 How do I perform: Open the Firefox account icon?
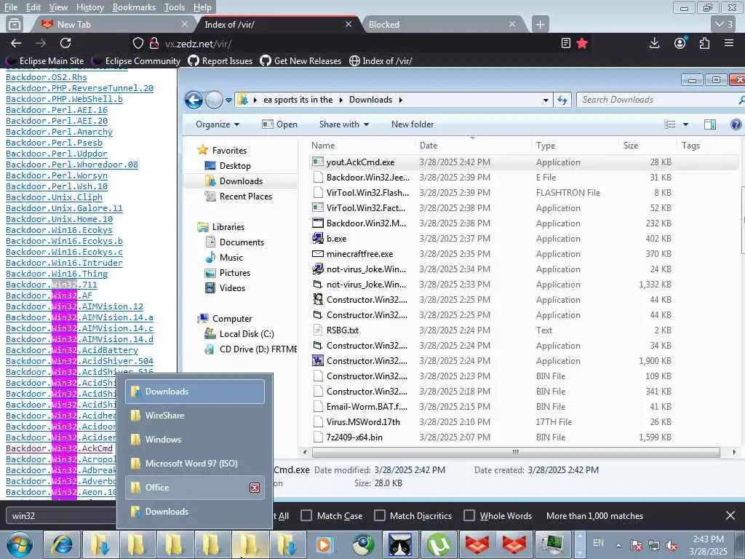click(680, 43)
